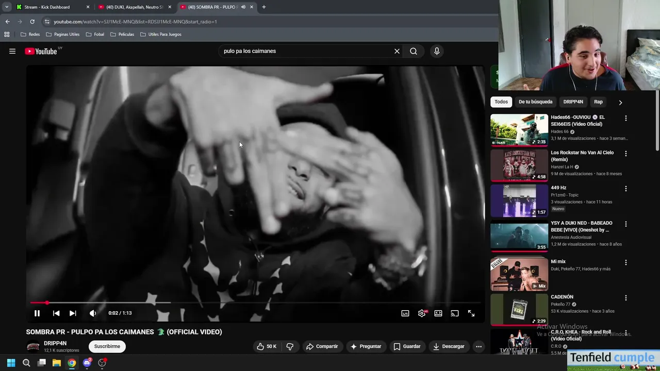
Task: Open Utiles Para Juegos bookmarks folder
Action: (161, 35)
